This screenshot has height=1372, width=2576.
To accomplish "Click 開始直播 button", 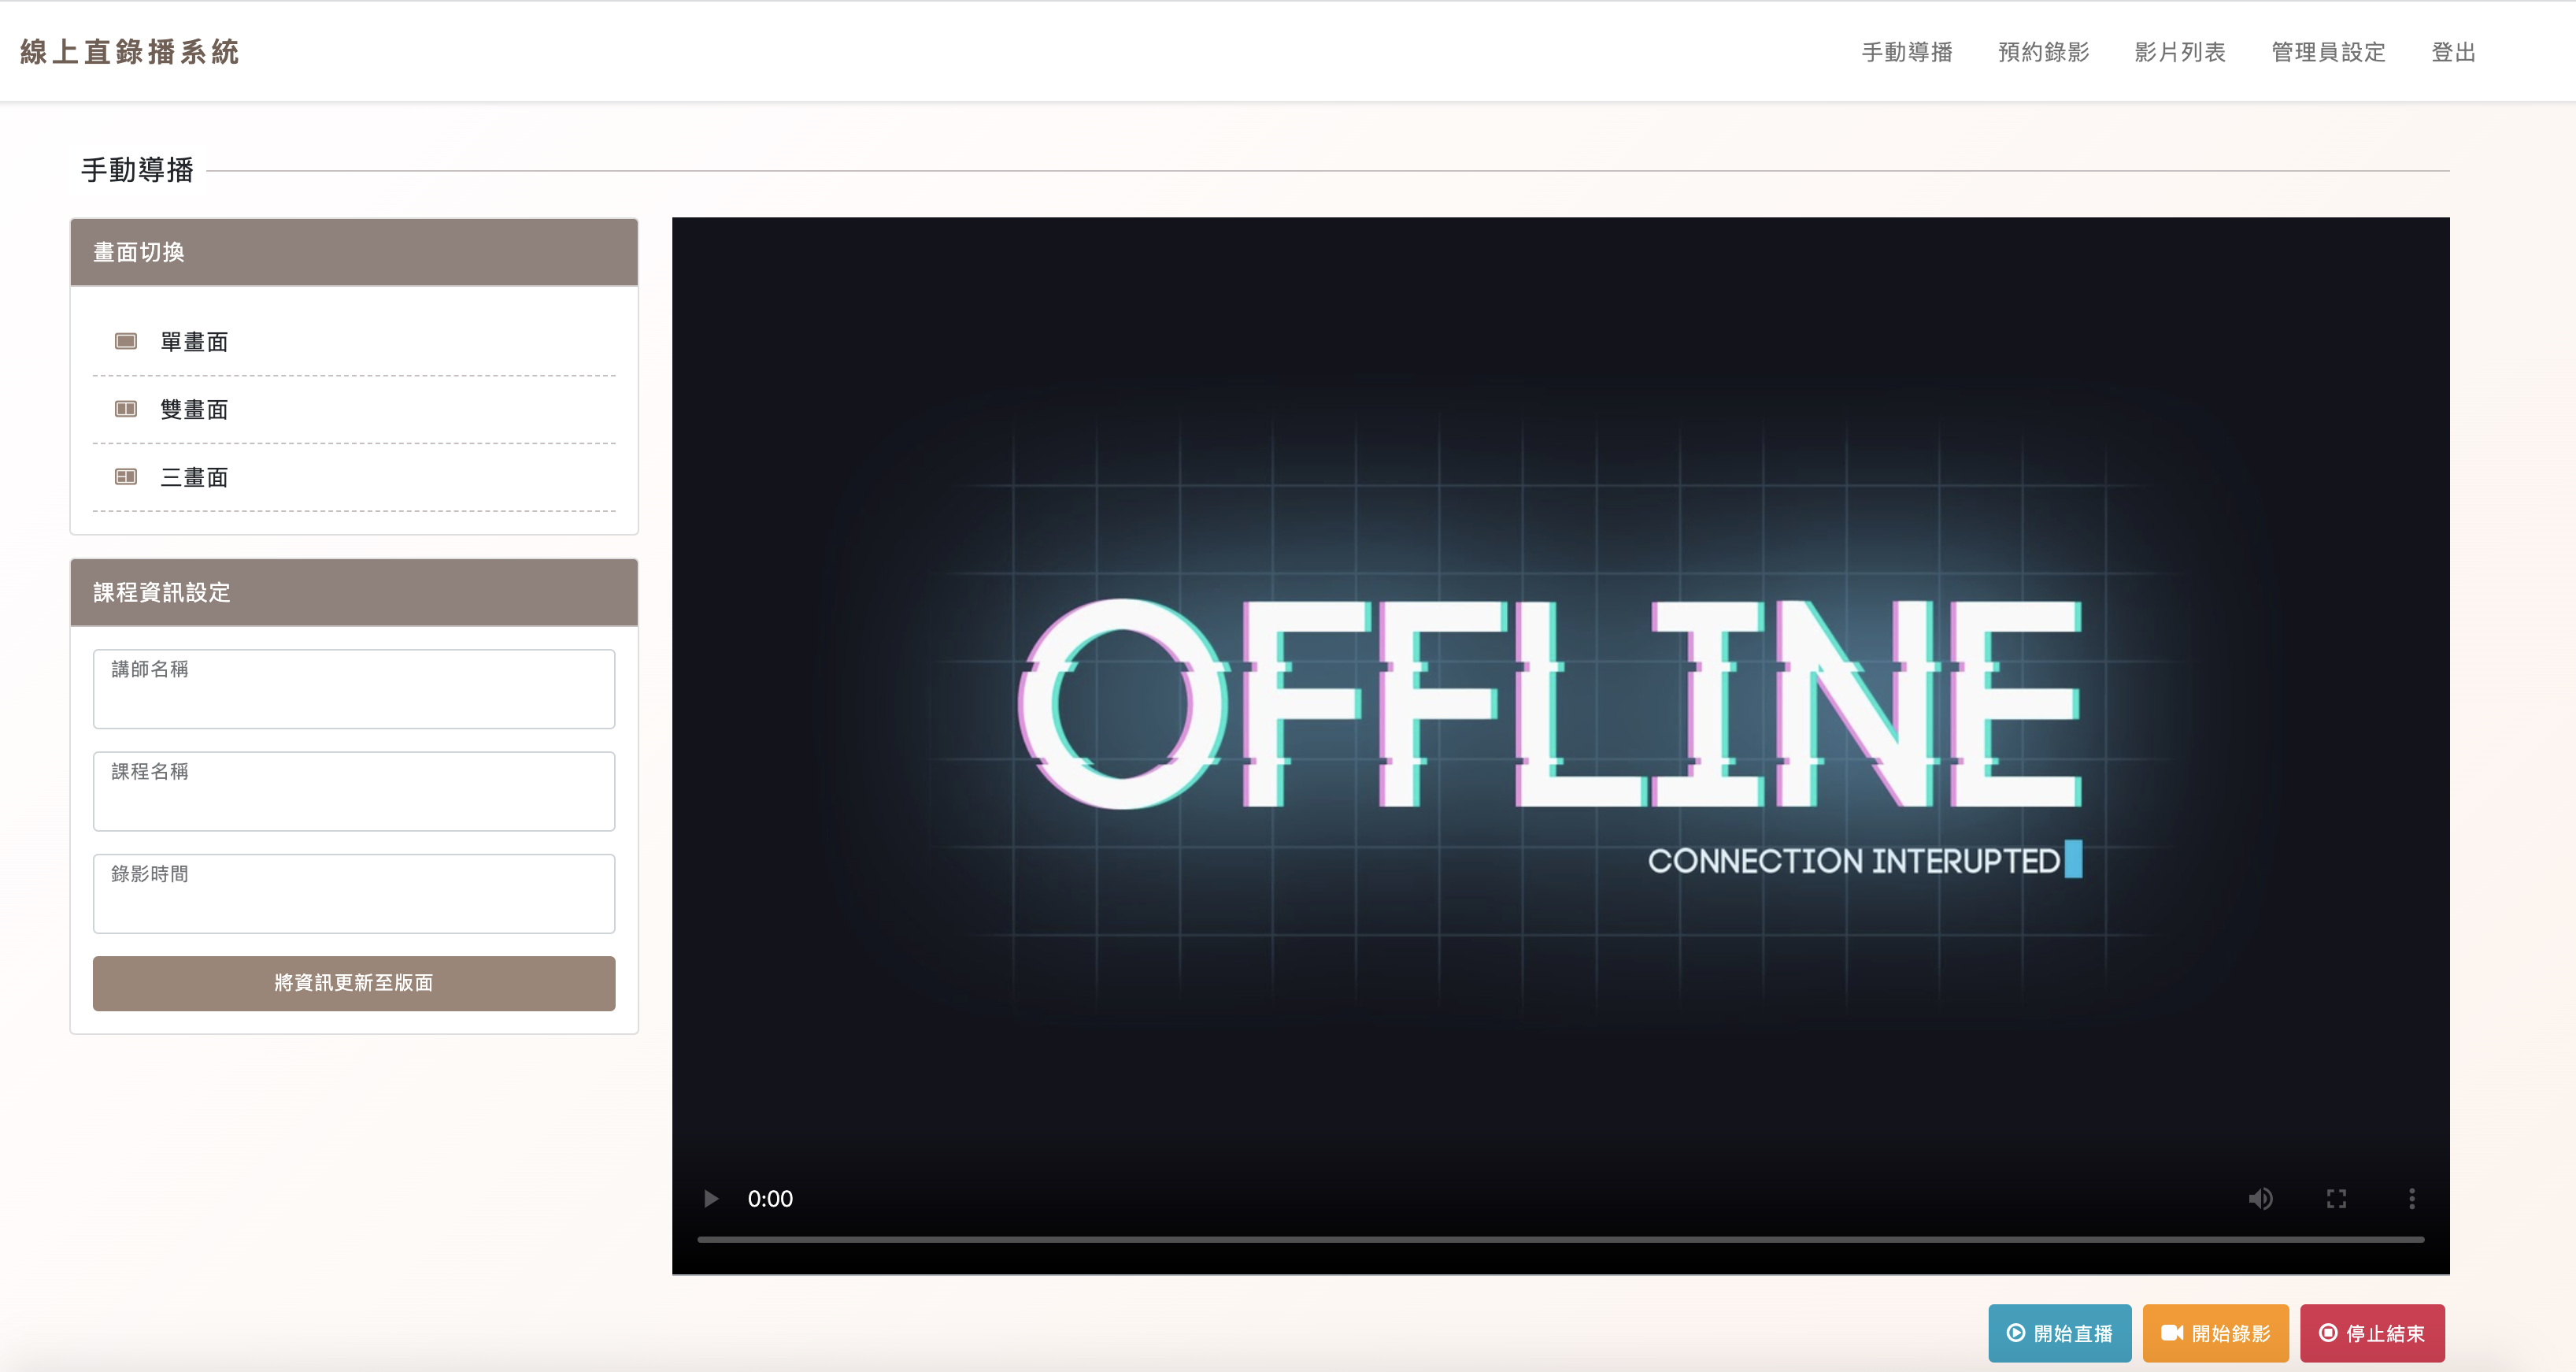I will click(x=2060, y=1333).
